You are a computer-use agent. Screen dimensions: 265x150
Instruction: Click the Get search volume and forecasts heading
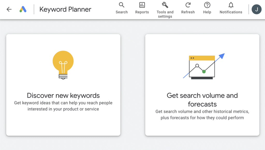tap(202, 100)
